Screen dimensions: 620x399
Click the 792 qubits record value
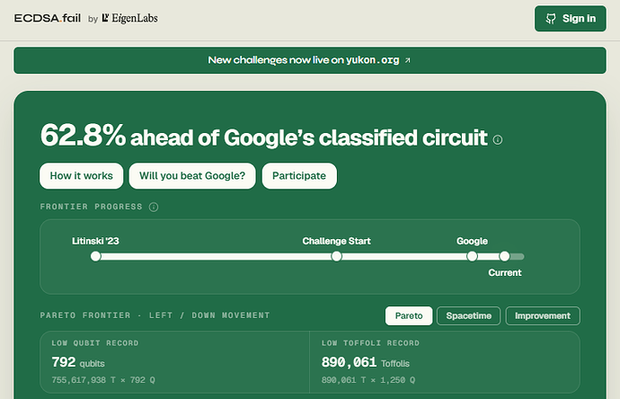click(x=78, y=362)
